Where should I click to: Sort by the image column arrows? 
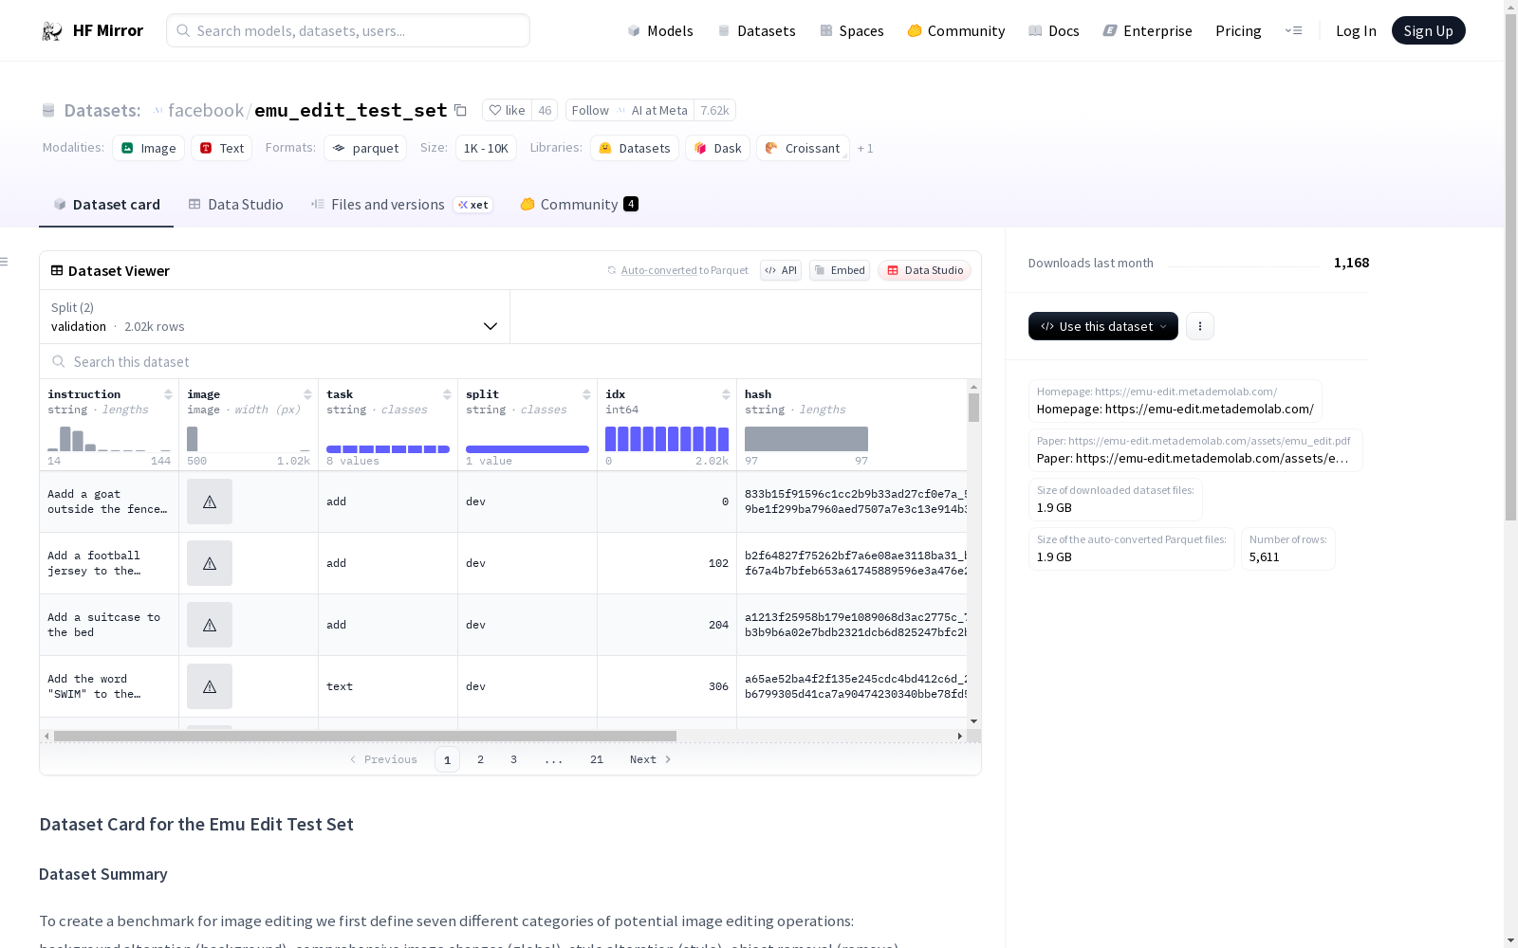[x=307, y=394]
